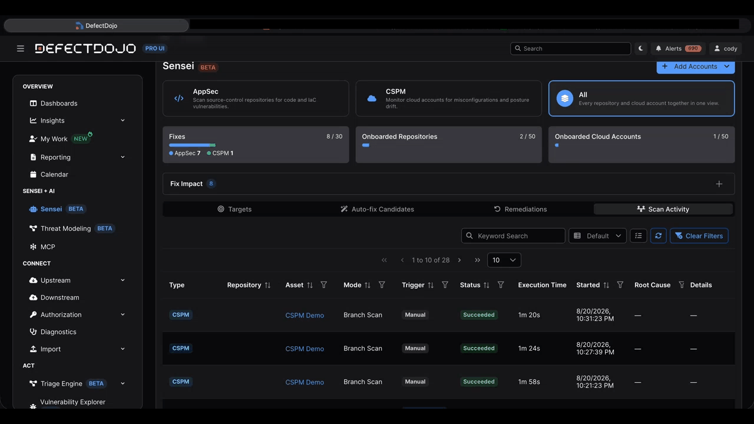Viewport: 754px width, 424px height.
Task: Sort by the Trigger column
Action: pyautogui.click(x=431, y=285)
